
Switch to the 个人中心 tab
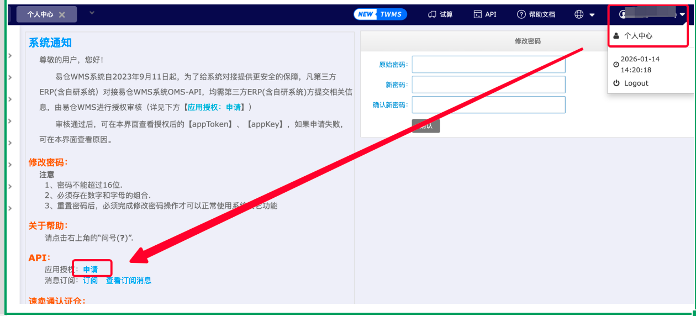click(40, 15)
